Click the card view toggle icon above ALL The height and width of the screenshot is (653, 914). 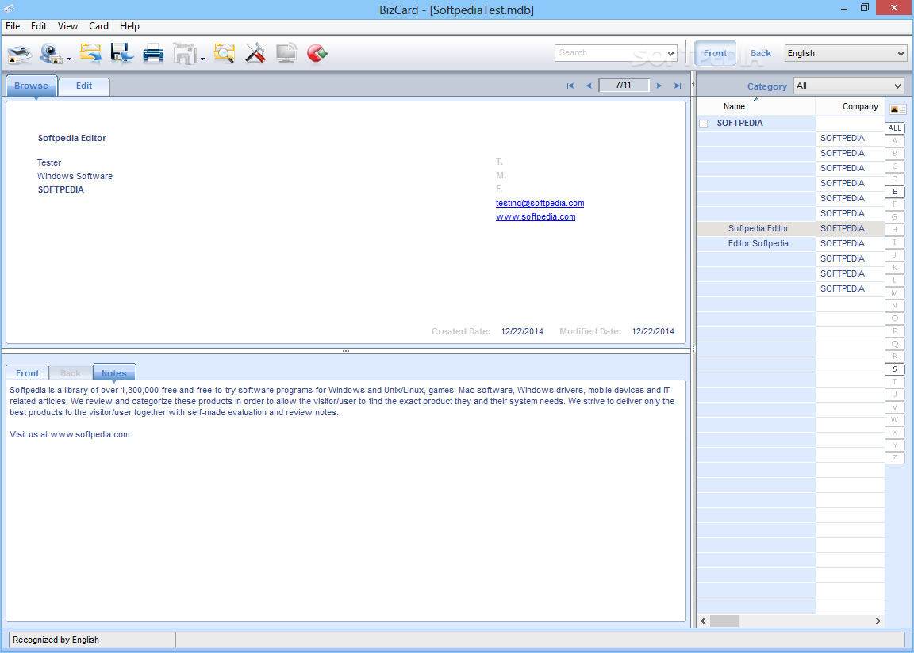[x=897, y=109]
